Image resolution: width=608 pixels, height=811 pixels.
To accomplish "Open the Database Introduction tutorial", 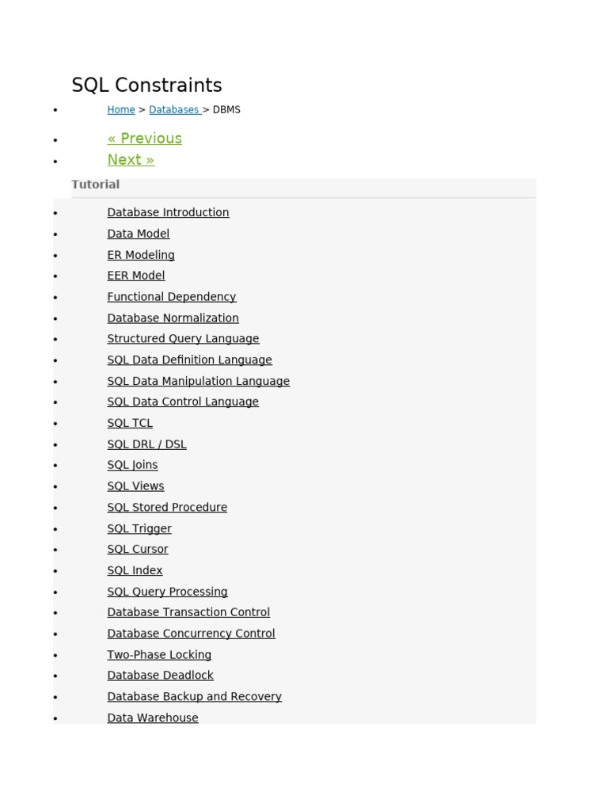I will pos(168,212).
